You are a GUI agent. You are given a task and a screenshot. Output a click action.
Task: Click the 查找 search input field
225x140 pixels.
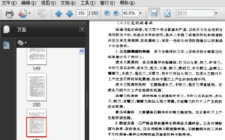(196, 13)
